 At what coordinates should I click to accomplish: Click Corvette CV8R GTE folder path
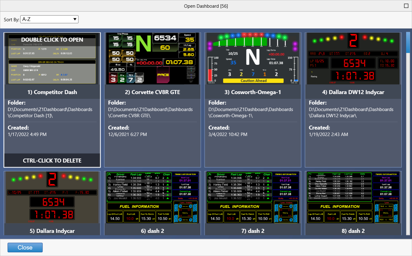coord(150,113)
